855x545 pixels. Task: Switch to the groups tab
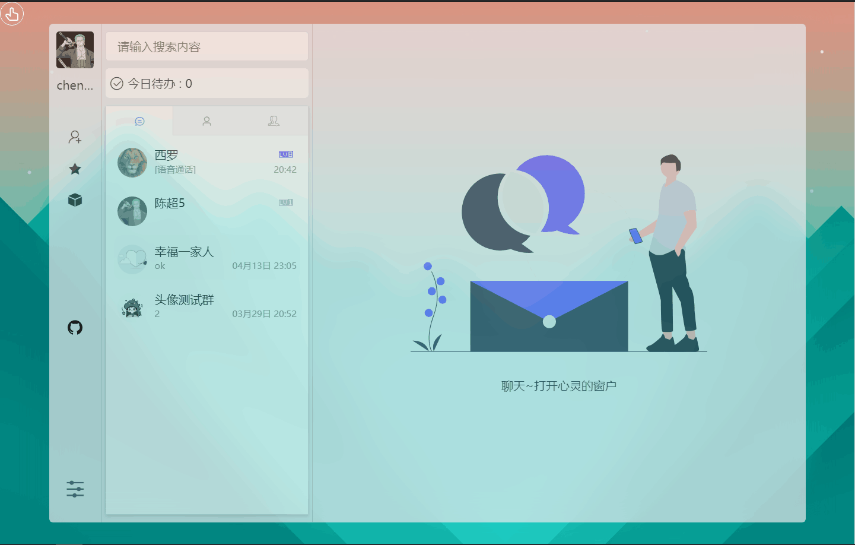[x=274, y=121]
